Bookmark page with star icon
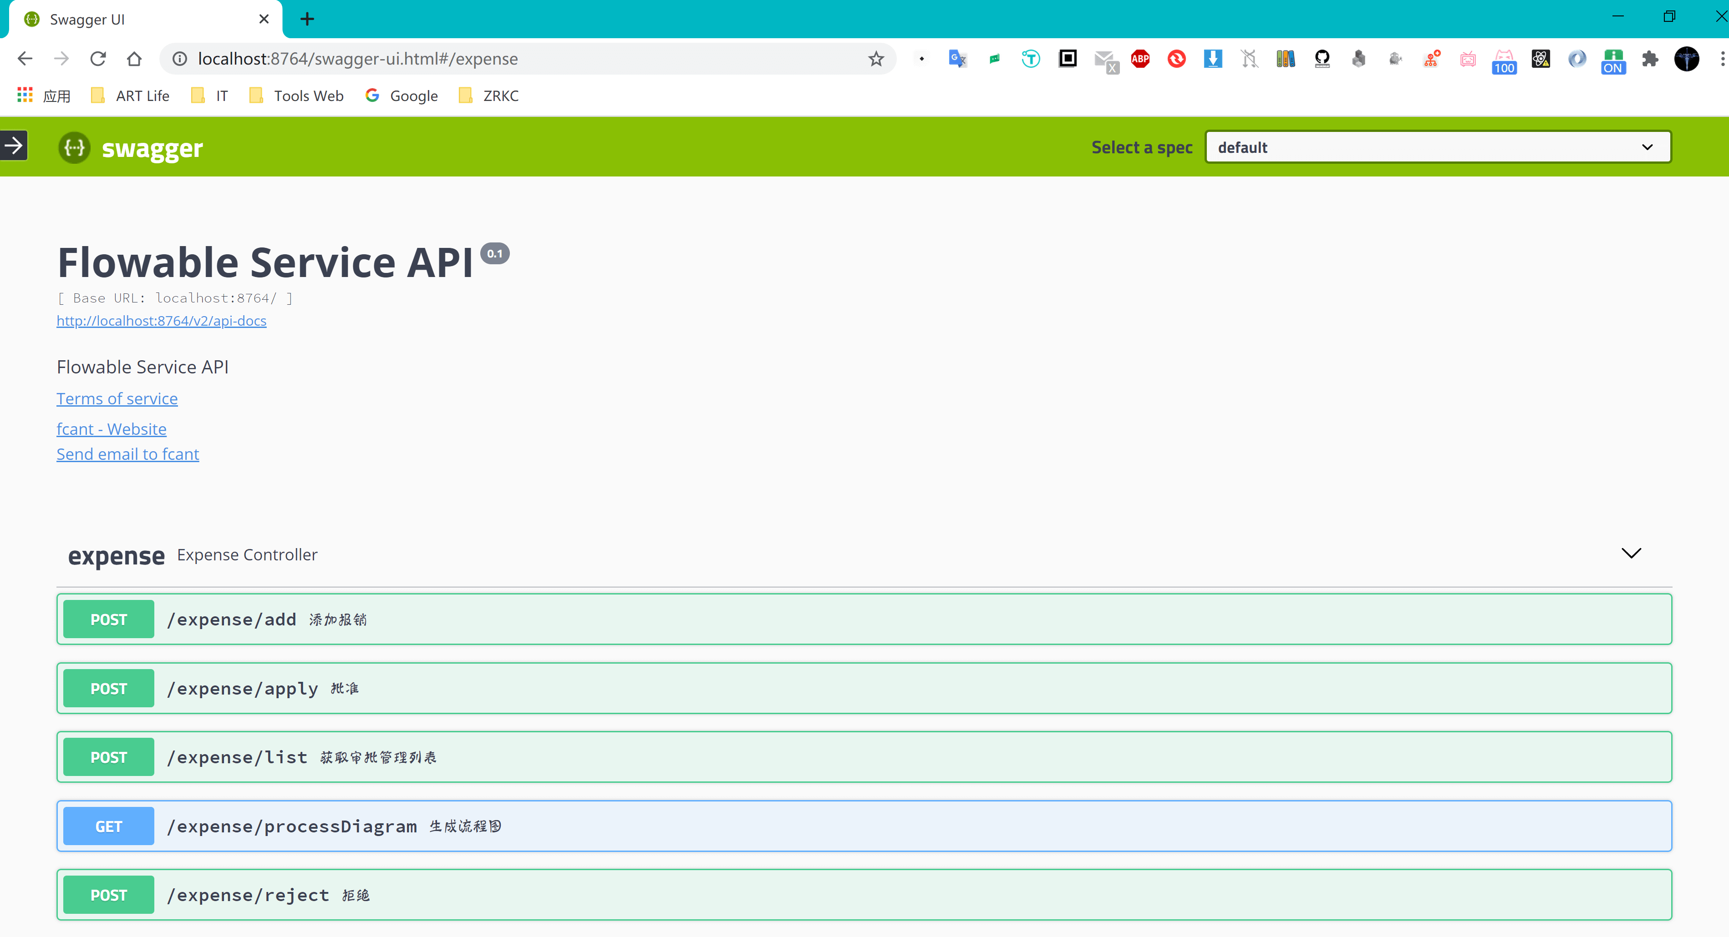This screenshot has width=1729, height=937. pyautogui.click(x=876, y=59)
